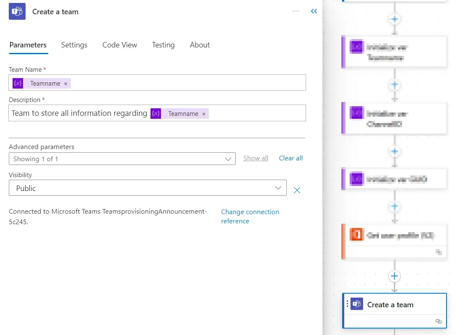This screenshot has width=457, height=335.
Task: Open the Visibility dropdown set to Public
Action: (x=148, y=188)
